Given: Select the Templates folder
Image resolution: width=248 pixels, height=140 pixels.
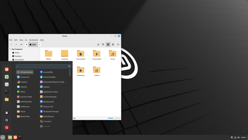Looking at the screenshot, I should (x=80, y=71).
